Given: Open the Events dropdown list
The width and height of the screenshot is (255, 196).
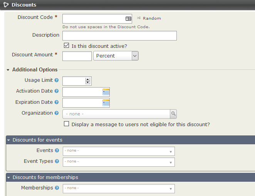Looking at the screenshot, I should (x=119, y=151).
